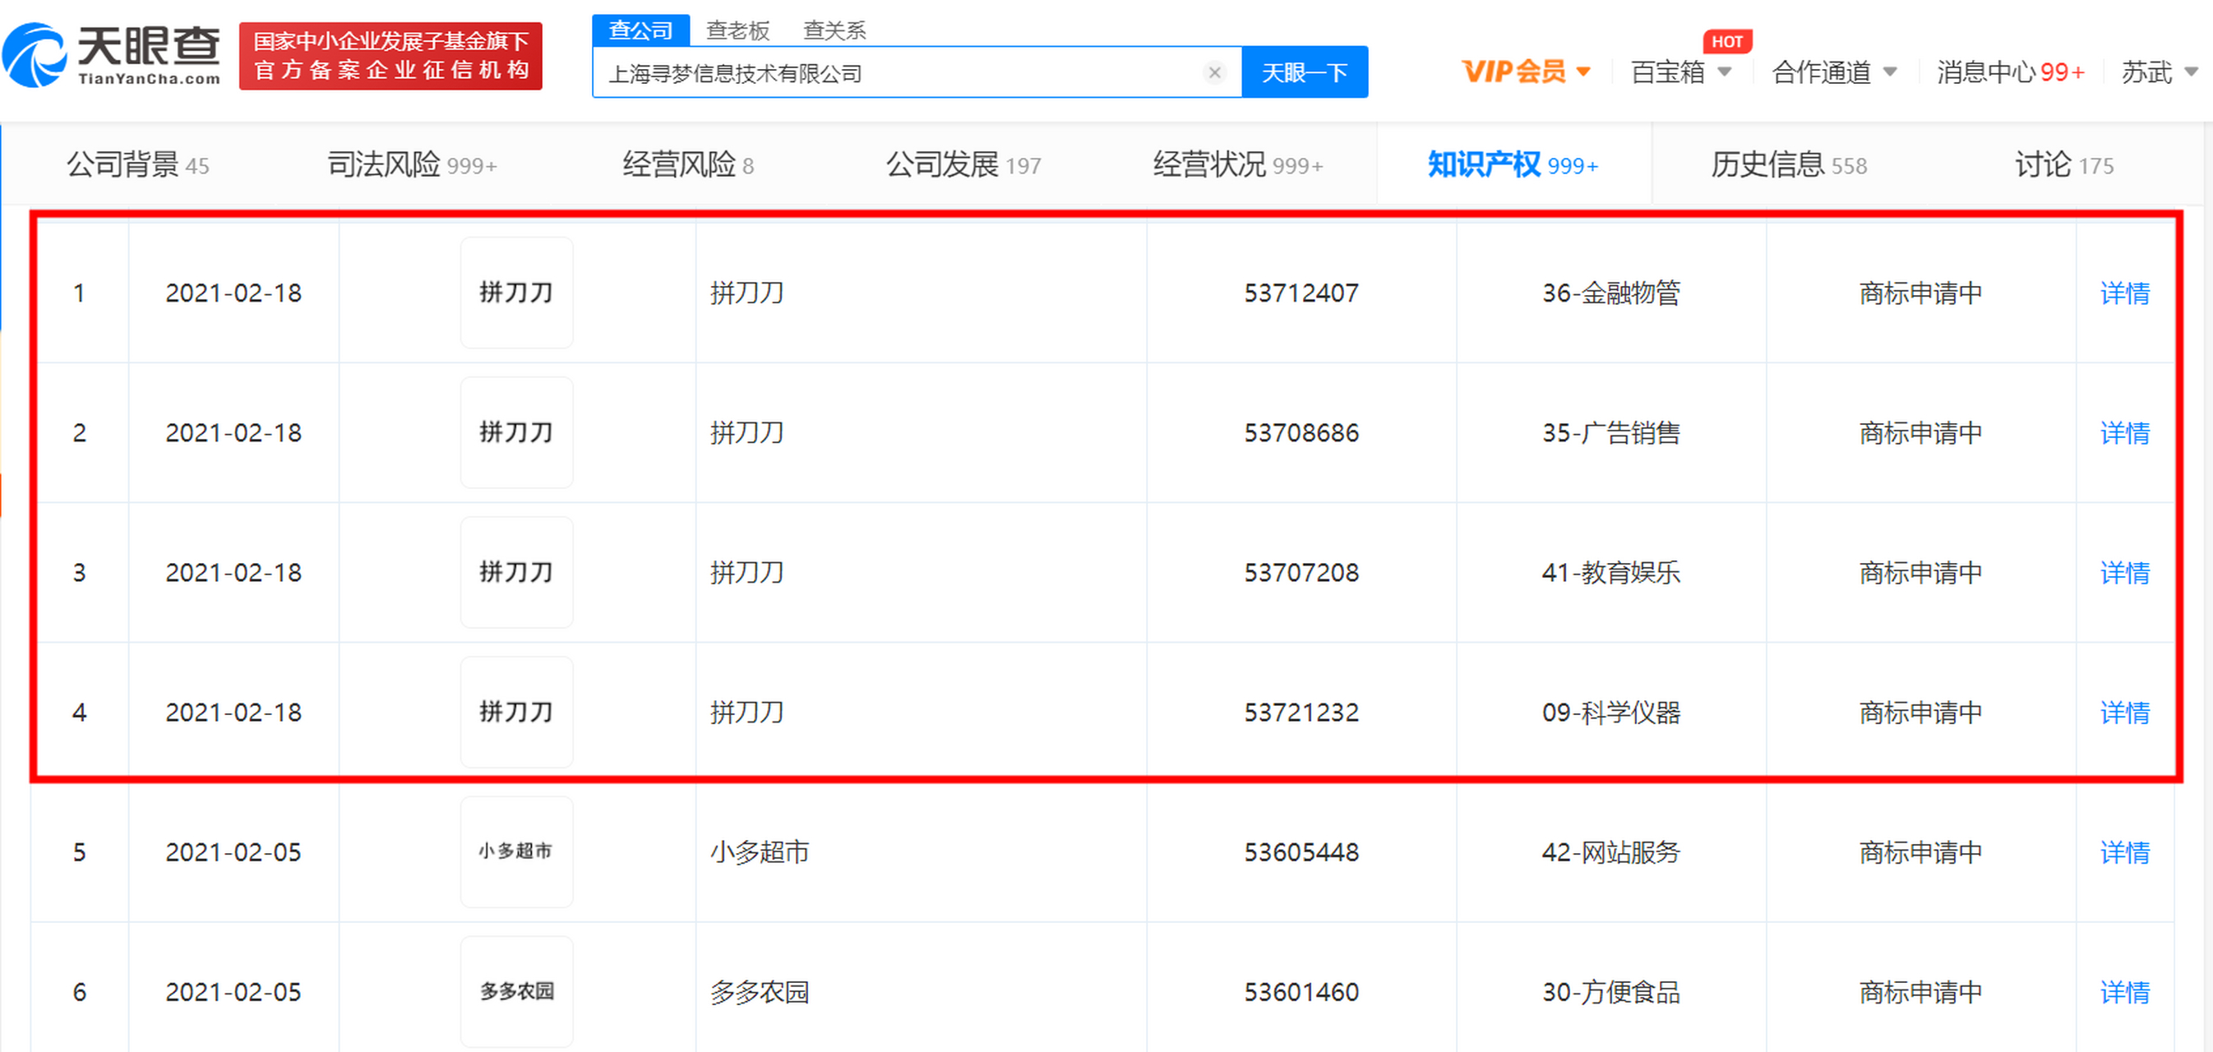This screenshot has height=1052, width=2213.
Task: Switch to the 查老板 search tab
Action: 737,30
